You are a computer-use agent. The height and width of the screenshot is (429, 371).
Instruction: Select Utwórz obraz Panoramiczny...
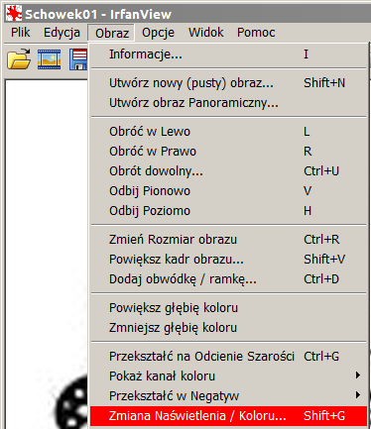[x=229, y=103]
